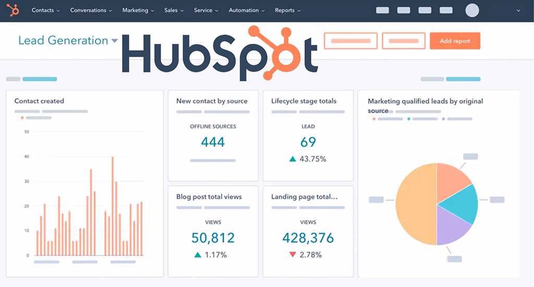Expand the Lead Generation dashboard dropdown
Image resolution: width=534 pixels, height=287 pixels.
(115, 41)
